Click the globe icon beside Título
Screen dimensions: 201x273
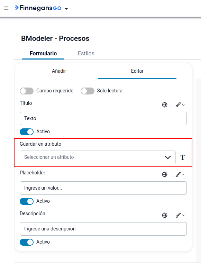point(165,105)
